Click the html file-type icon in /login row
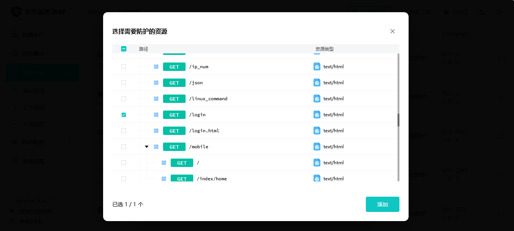This screenshot has height=231, width=514. [317, 115]
